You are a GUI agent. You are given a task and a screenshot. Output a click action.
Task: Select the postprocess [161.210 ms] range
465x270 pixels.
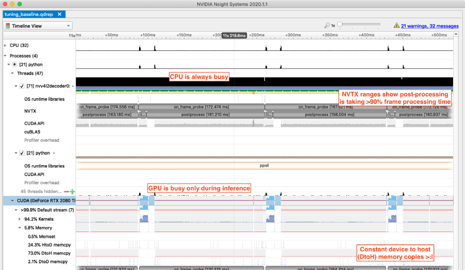[205, 115]
